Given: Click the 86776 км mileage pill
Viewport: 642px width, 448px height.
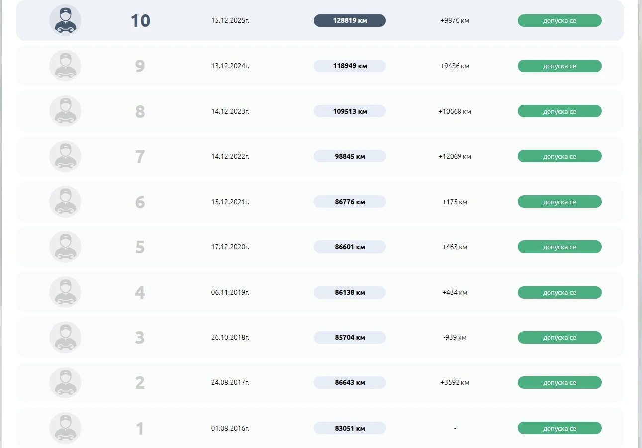Looking at the screenshot, I should 350,202.
